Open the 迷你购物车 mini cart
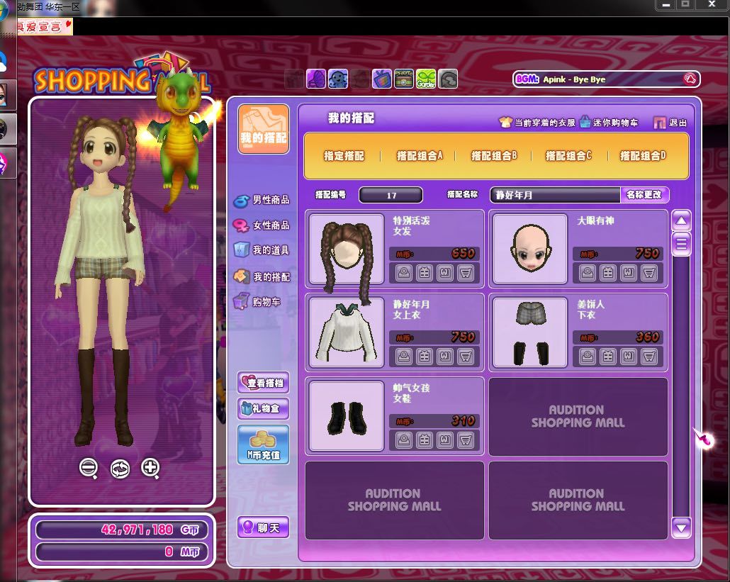This screenshot has width=730, height=582. point(609,123)
